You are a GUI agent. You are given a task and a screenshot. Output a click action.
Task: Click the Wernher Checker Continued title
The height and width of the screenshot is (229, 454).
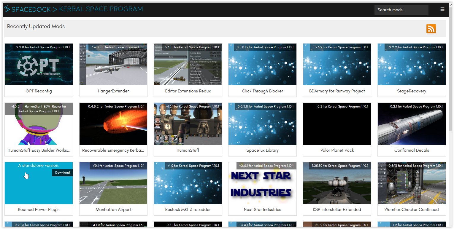[x=412, y=209]
